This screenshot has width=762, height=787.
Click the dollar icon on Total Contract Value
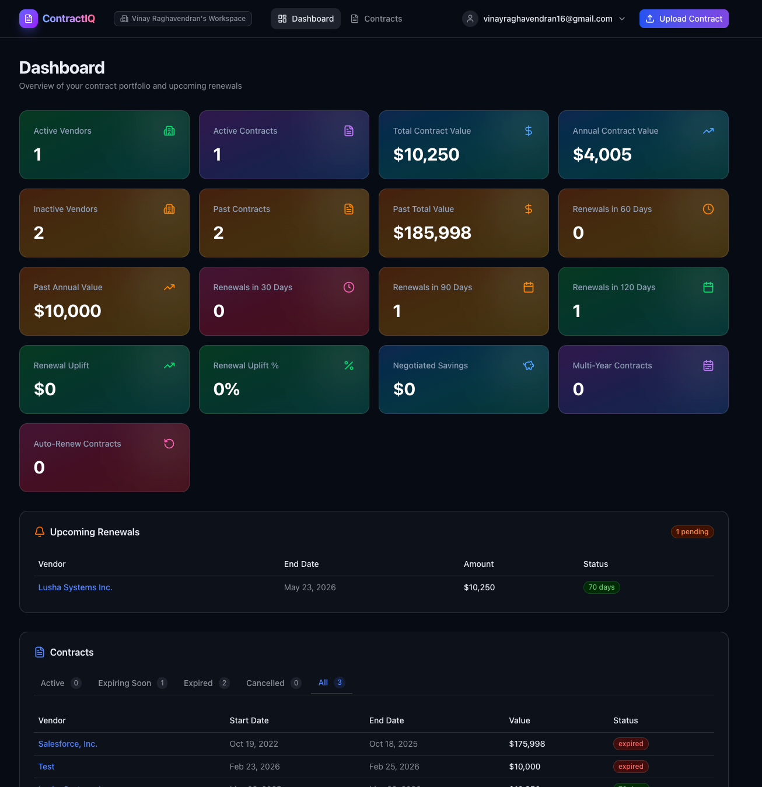tap(529, 131)
